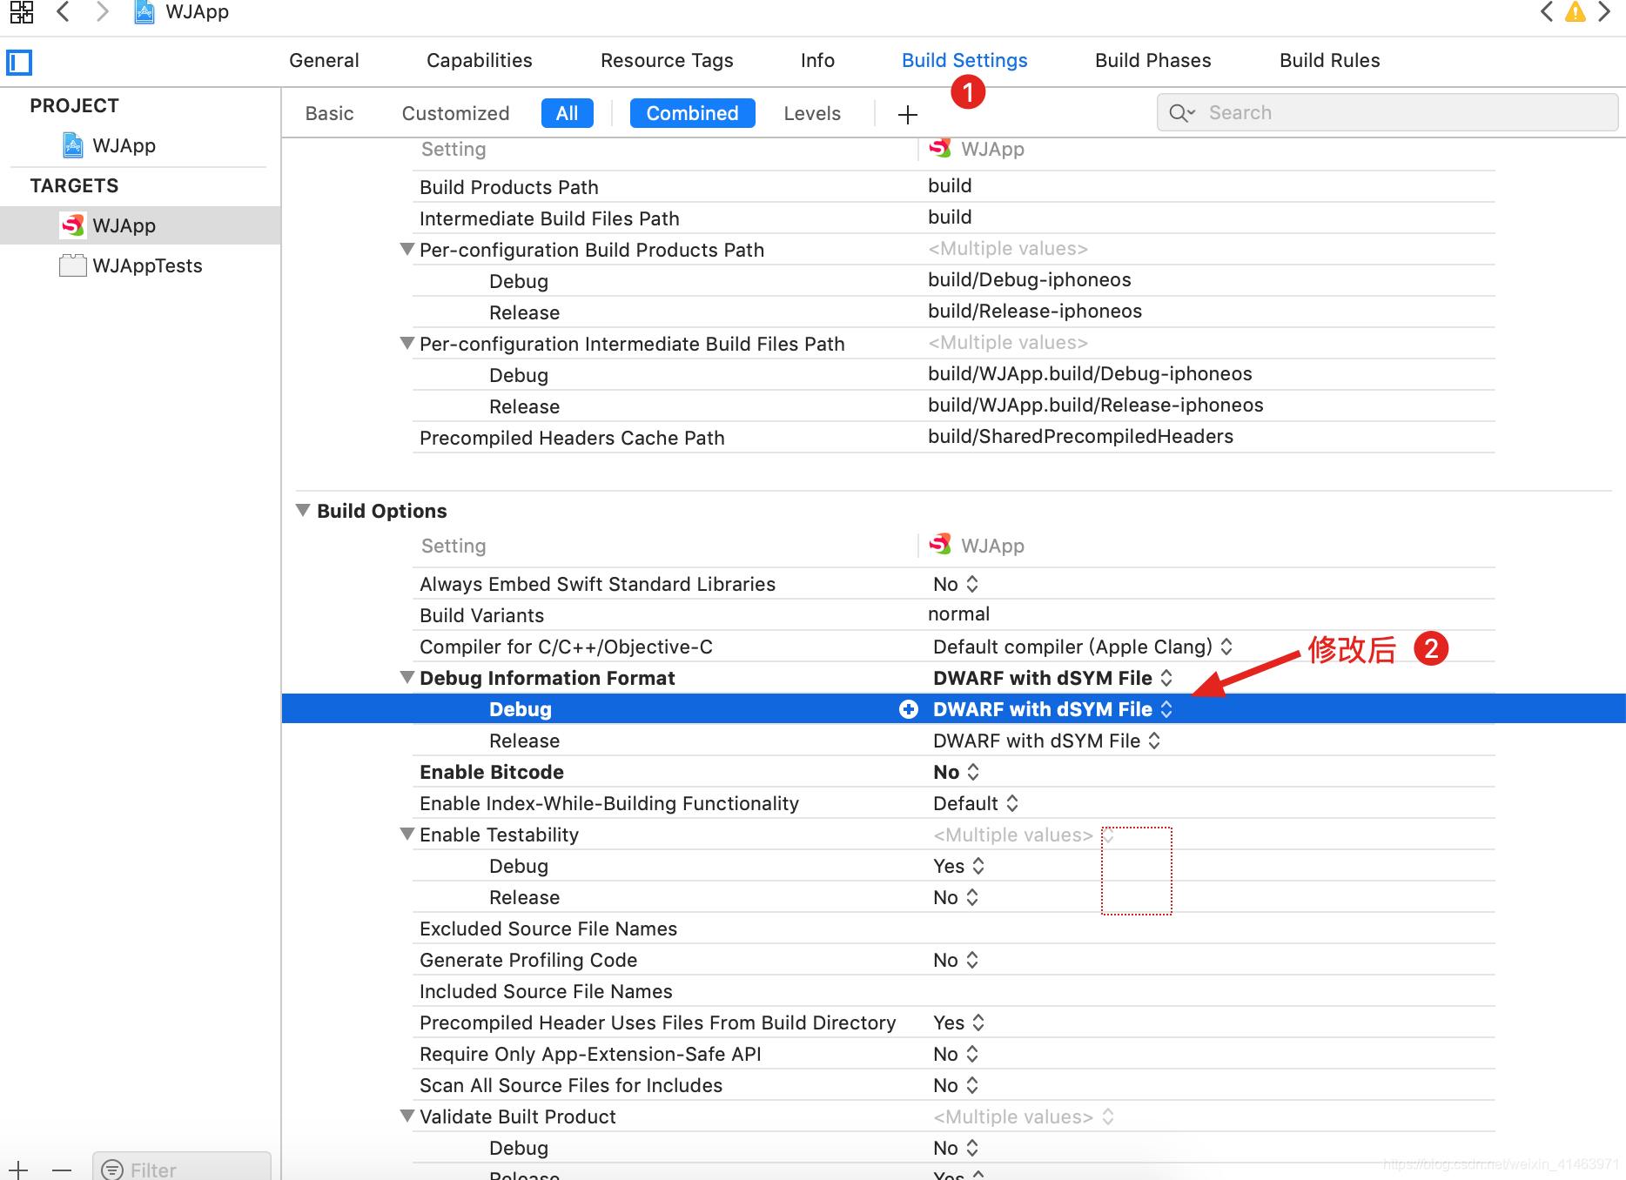Go back with the left chevron

(63, 12)
